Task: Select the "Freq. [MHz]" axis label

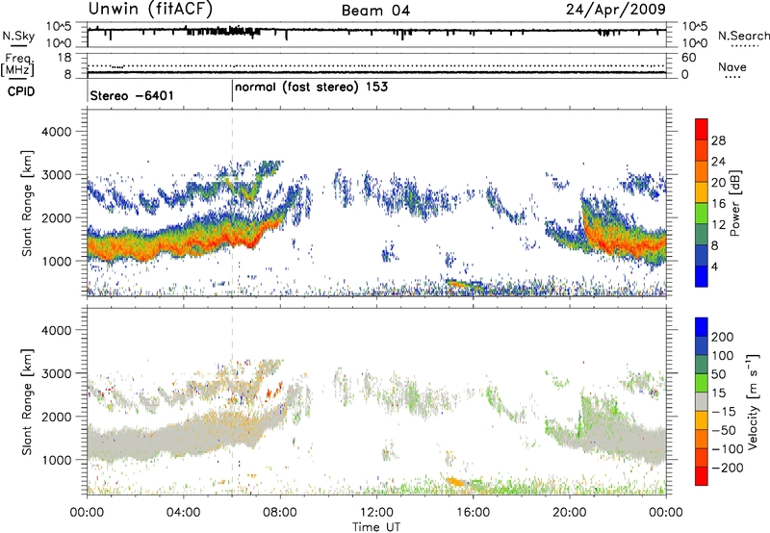Action: [x=18, y=65]
